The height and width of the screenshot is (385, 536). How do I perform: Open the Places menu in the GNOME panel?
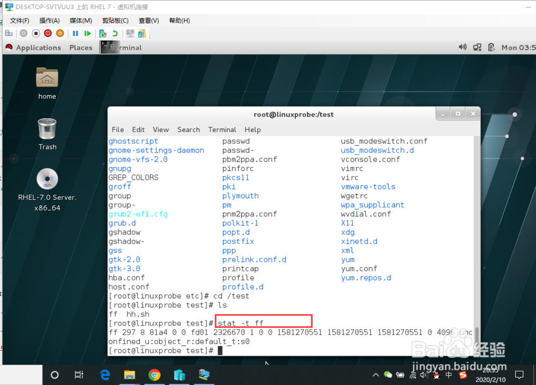click(81, 48)
